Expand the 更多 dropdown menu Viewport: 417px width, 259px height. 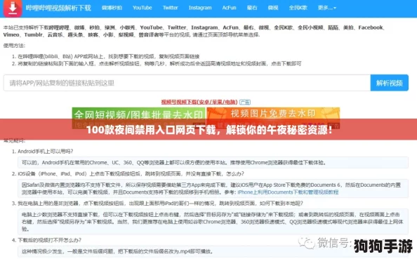(x=327, y=8)
